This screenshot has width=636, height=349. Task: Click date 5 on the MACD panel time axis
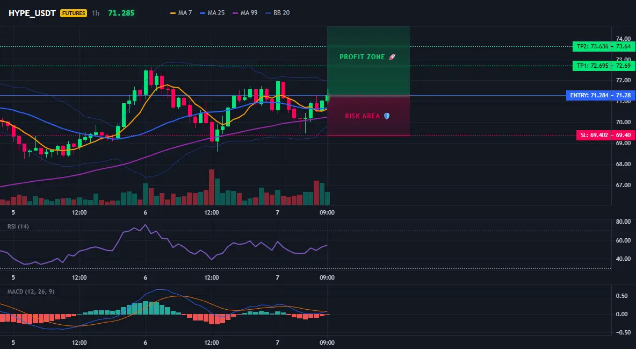[13, 343]
